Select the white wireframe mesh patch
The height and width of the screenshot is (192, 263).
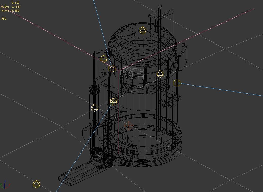tap(133, 72)
